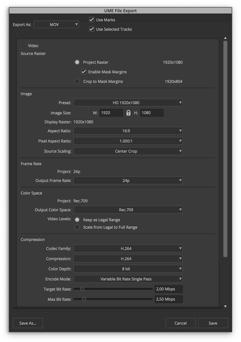Click the vertical scrollbar thumb
Viewport: 241px width, 342px height.
tap(225, 149)
